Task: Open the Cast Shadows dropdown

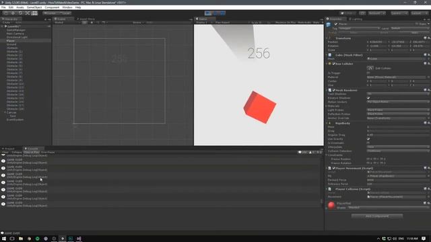Action: coord(398,94)
